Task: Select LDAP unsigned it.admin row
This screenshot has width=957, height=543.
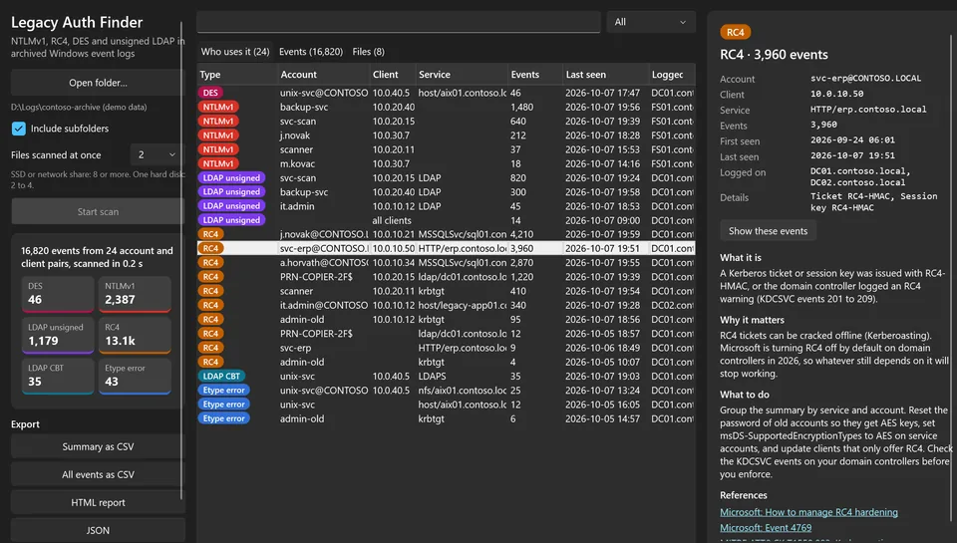Action: 447,206
